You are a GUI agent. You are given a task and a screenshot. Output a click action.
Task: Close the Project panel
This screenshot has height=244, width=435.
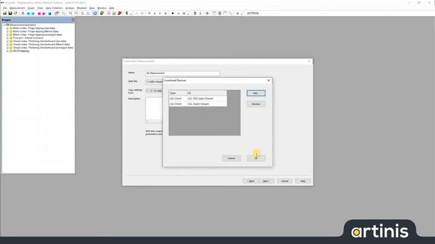(x=73, y=20)
